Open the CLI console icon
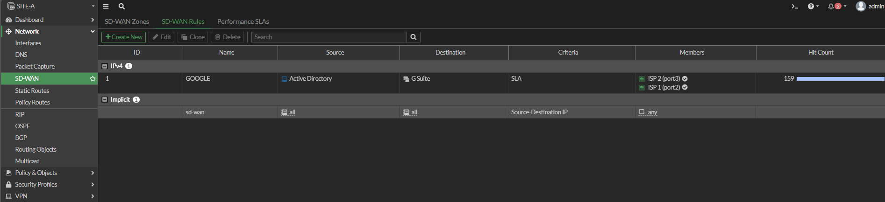The width and height of the screenshot is (885, 202). (x=794, y=7)
